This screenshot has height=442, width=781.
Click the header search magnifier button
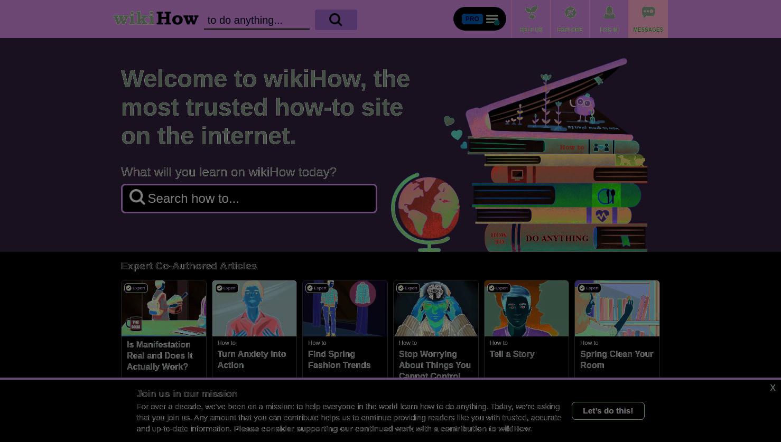click(336, 20)
